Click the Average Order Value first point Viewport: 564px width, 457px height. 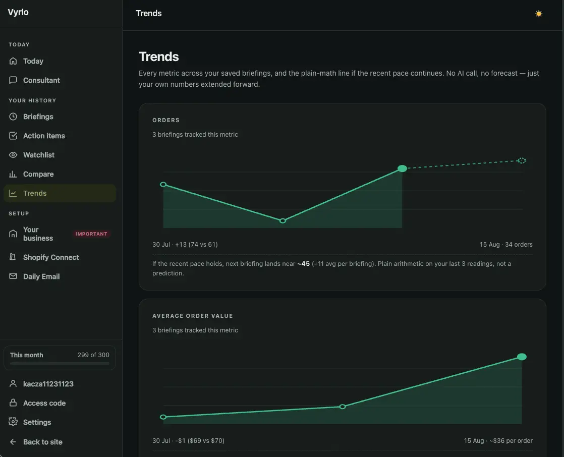(x=163, y=417)
